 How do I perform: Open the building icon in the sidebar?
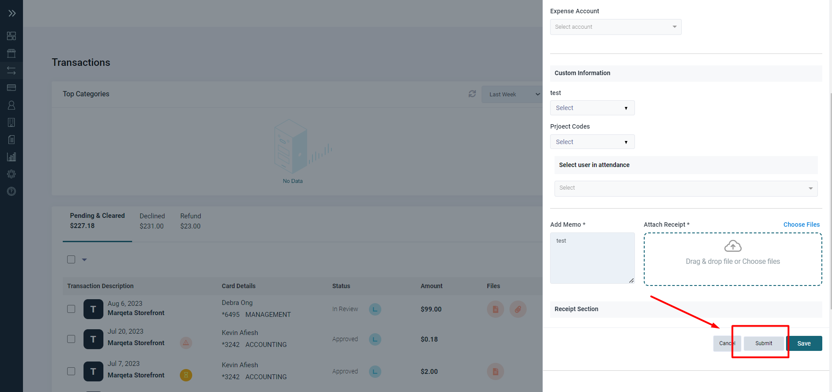coord(11,122)
